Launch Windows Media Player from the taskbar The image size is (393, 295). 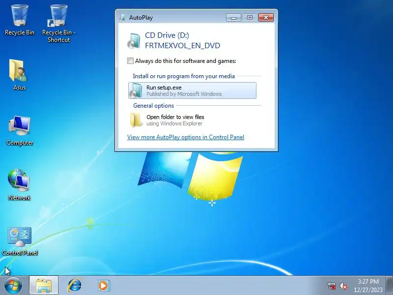tap(104, 286)
